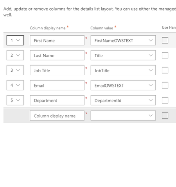Click the First Name display name field

(x=57, y=40)
